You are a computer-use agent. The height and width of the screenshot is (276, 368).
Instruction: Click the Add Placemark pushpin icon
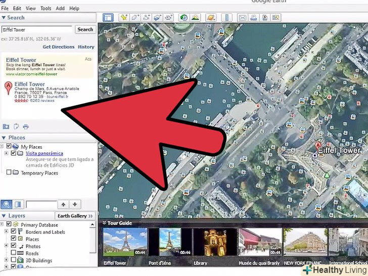[124, 18]
